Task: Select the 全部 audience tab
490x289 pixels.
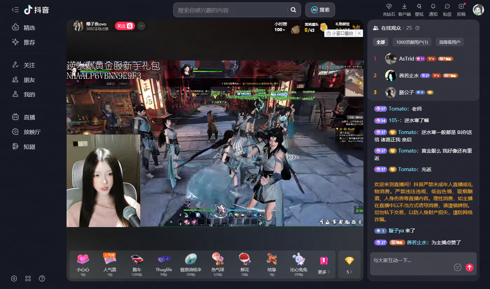Action: (381, 42)
